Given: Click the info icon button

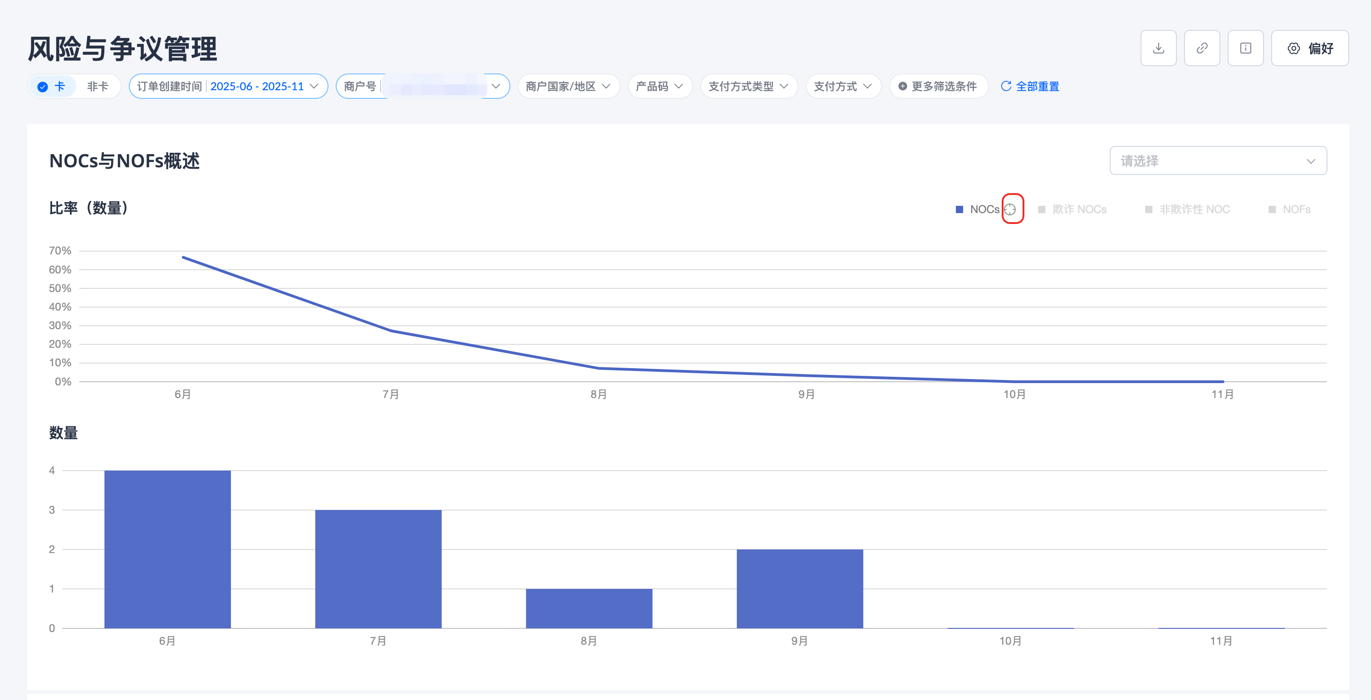Looking at the screenshot, I should pos(1245,49).
